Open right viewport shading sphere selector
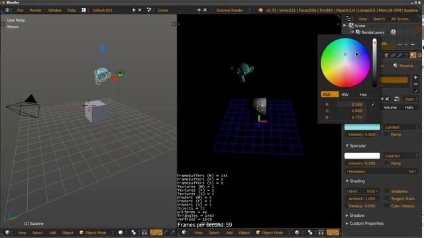 297,232
